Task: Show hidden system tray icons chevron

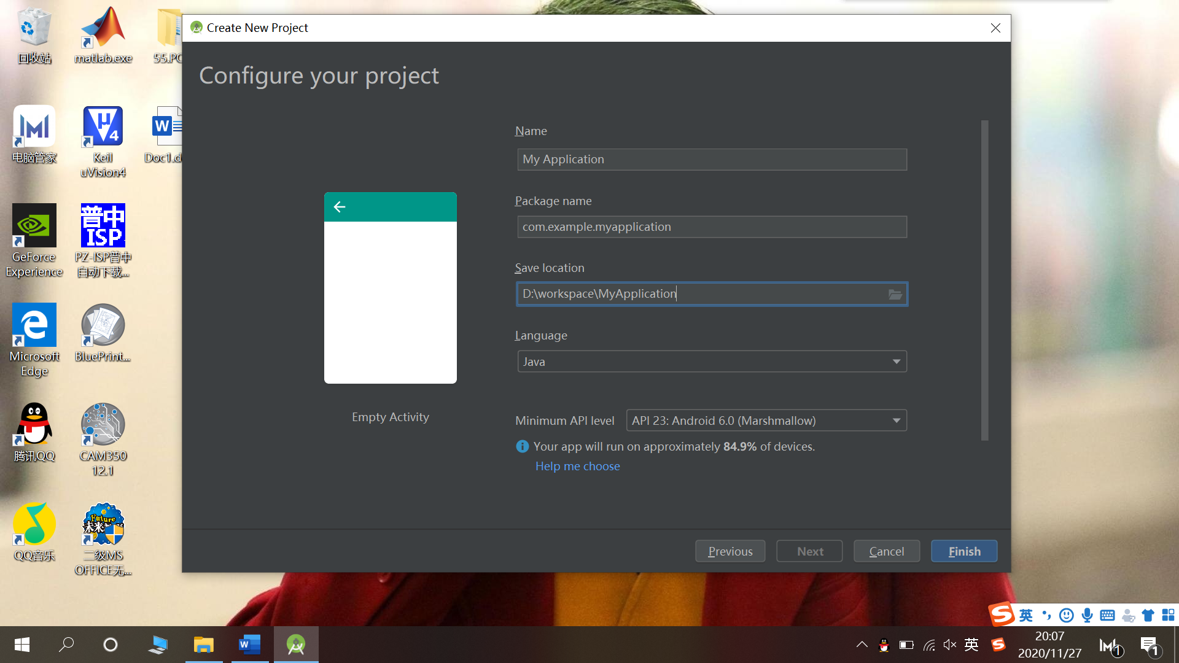Action: pos(862,645)
